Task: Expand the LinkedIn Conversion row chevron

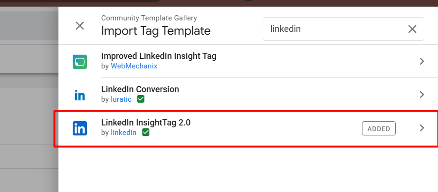Action: click(421, 95)
